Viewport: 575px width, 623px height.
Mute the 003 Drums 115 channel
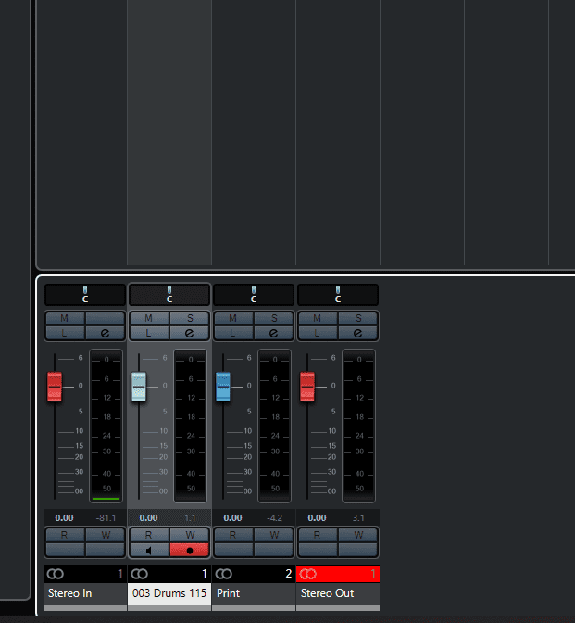[149, 318]
